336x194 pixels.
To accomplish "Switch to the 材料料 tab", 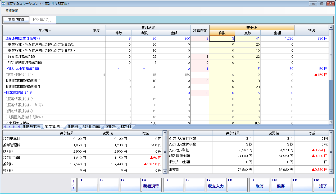I will 126,127.
